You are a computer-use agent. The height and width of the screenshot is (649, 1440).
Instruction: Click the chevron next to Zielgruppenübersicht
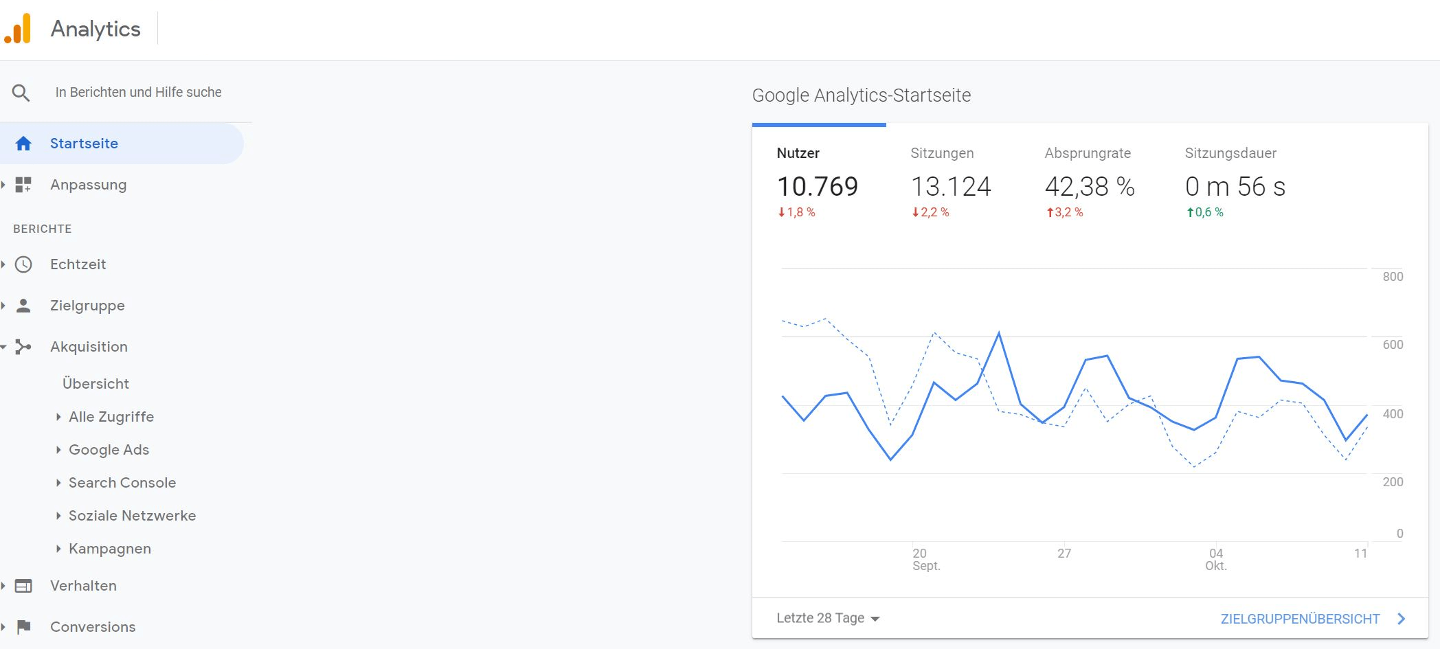click(1402, 619)
